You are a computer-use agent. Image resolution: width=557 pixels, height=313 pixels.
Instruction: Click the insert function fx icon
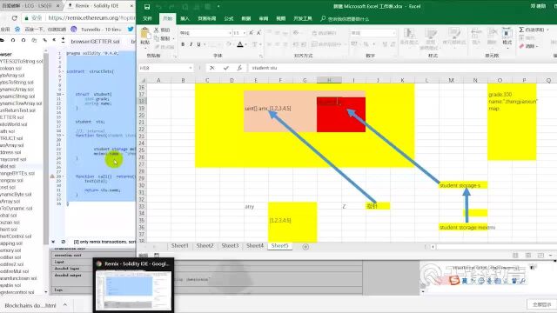click(x=240, y=68)
